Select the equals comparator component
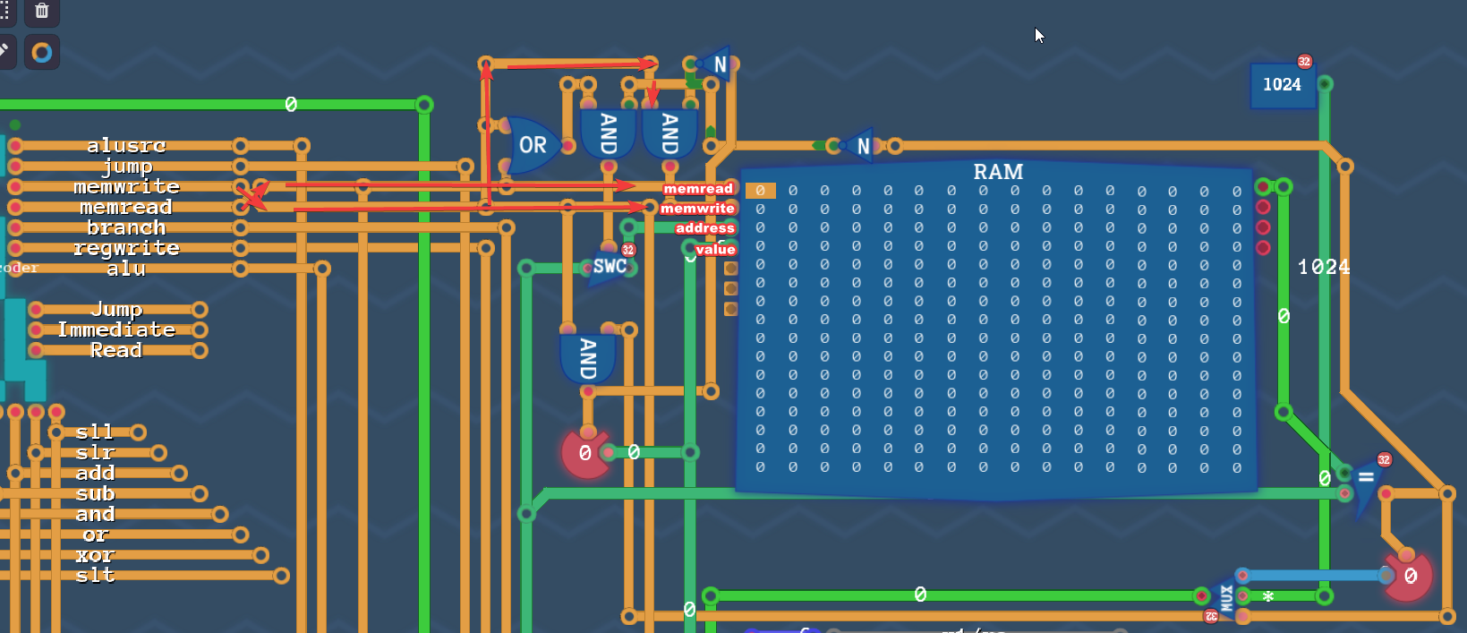 1367,483
